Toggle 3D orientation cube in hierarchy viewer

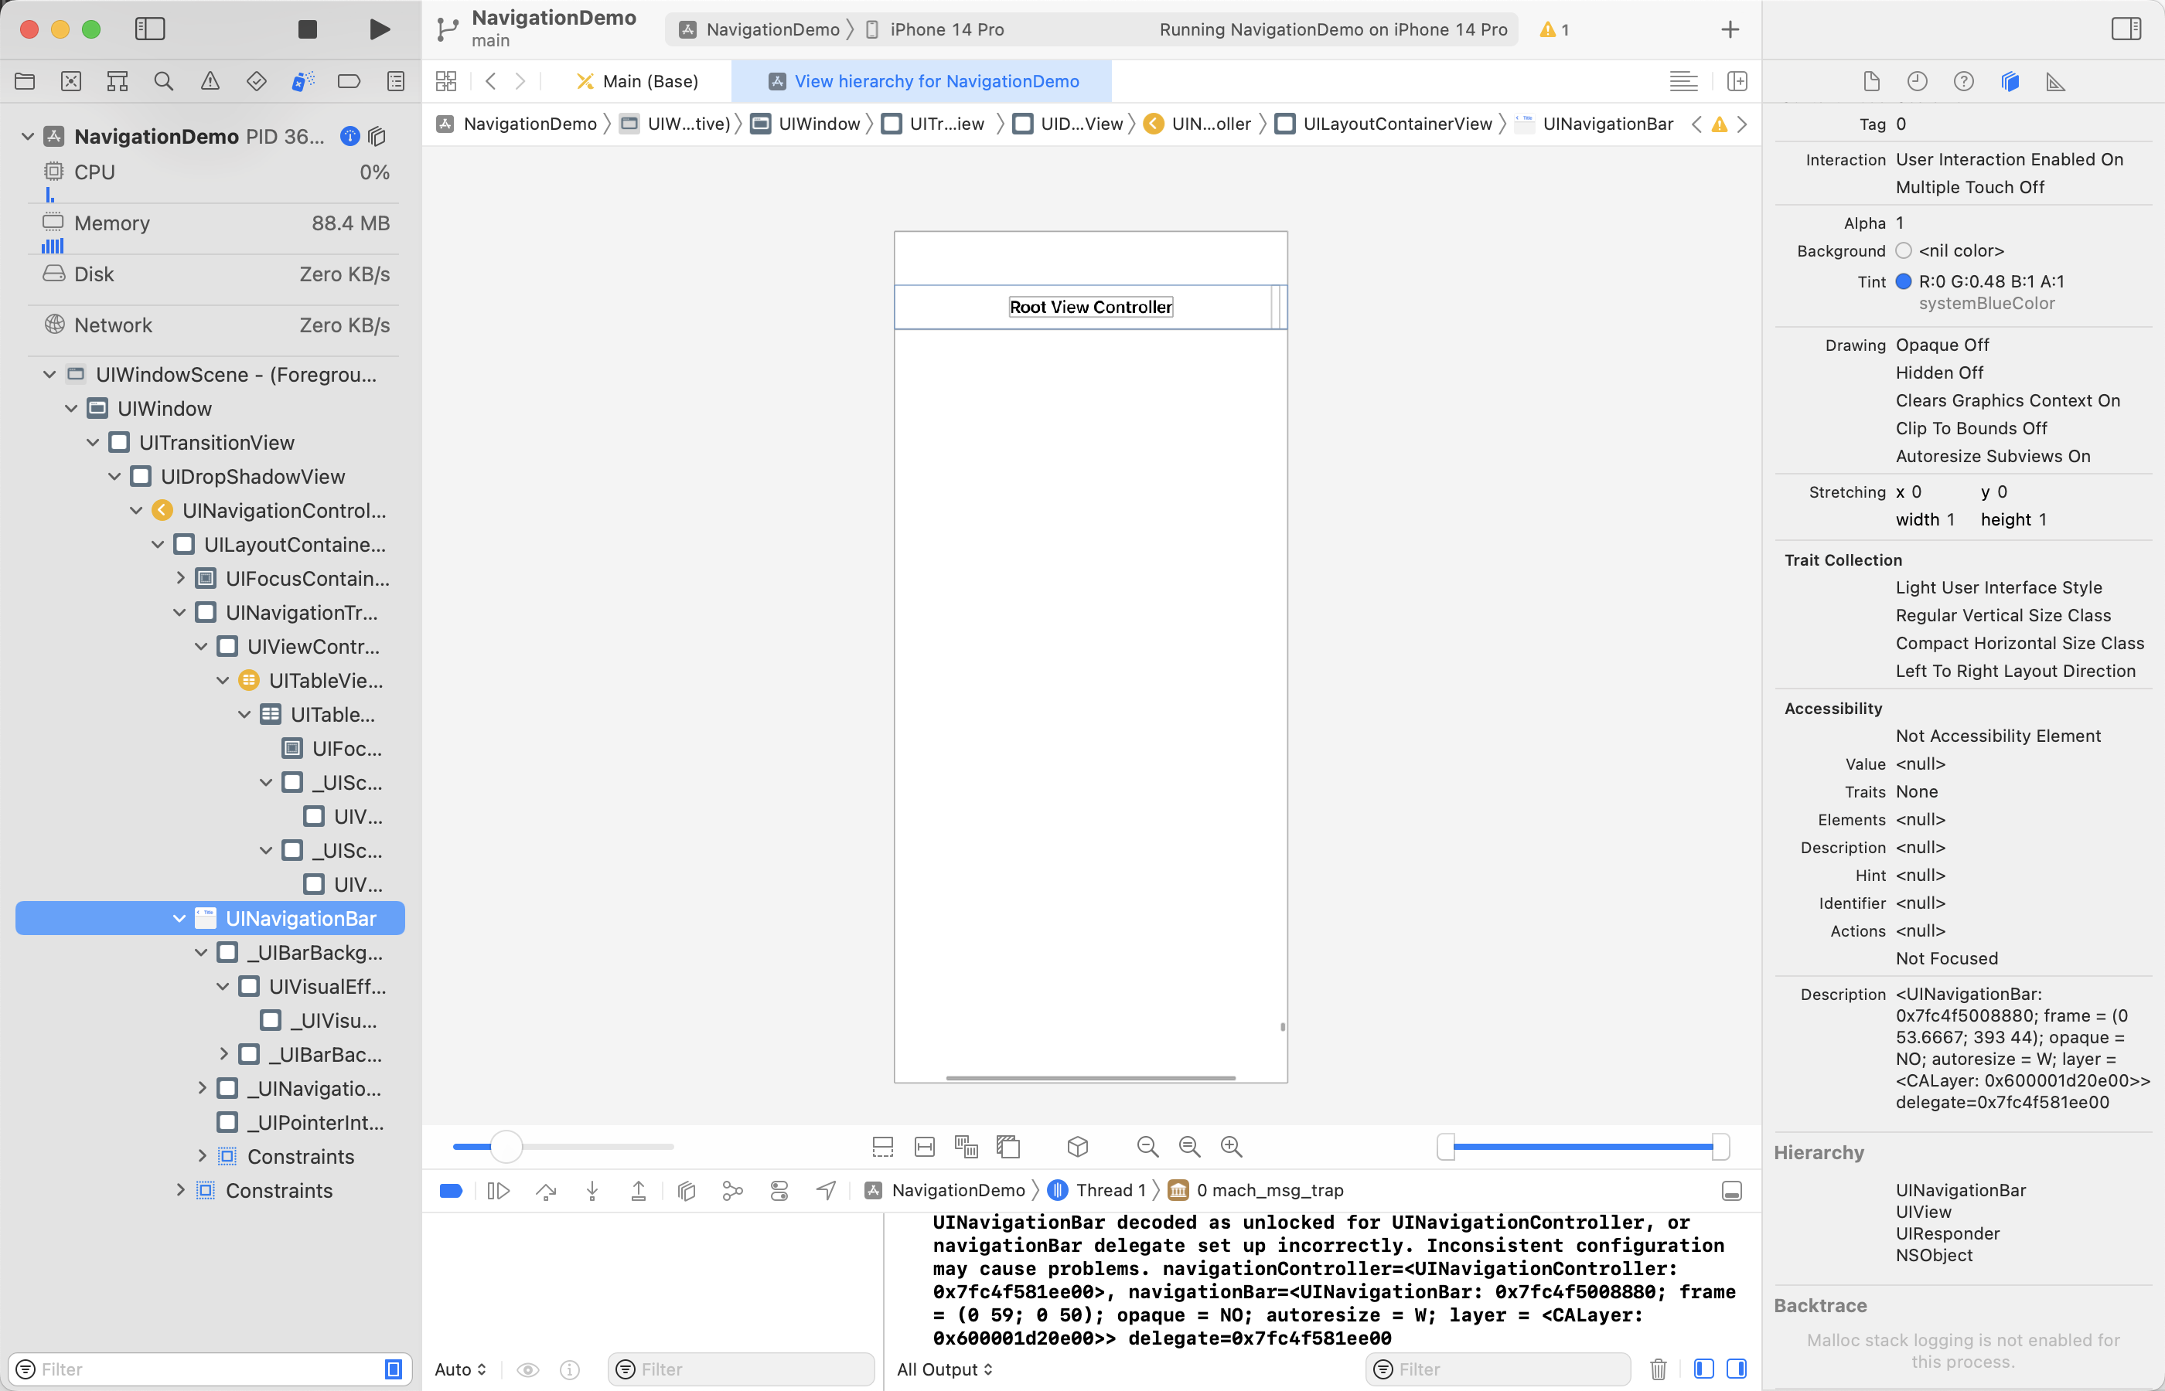coord(1077,1147)
